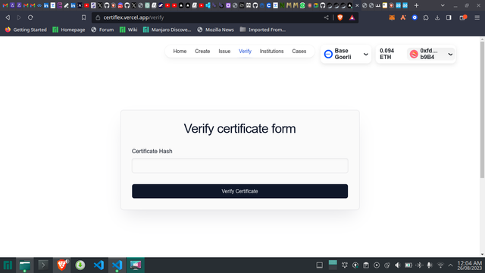Image resolution: width=485 pixels, height=273 pixels.
Task: Switch virtual desktop pager
Action: 333,265
